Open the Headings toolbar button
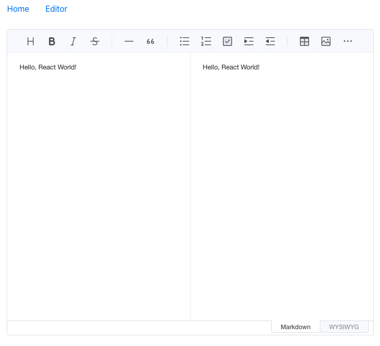This screenshot has width=380, height=346. coord(31,41)
